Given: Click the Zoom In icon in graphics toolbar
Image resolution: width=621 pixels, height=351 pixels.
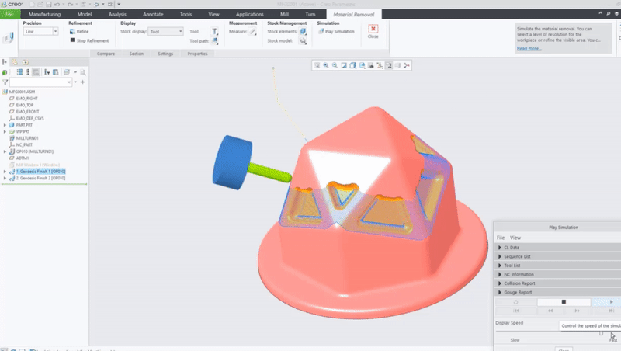Looking at the screenshot, I should click(326, 66).
